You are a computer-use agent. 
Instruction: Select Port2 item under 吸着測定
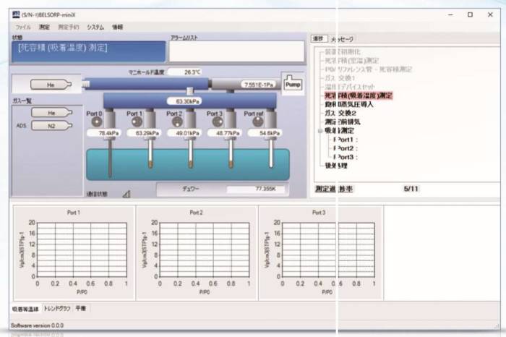pyautogui.click(x=346, y=148)
